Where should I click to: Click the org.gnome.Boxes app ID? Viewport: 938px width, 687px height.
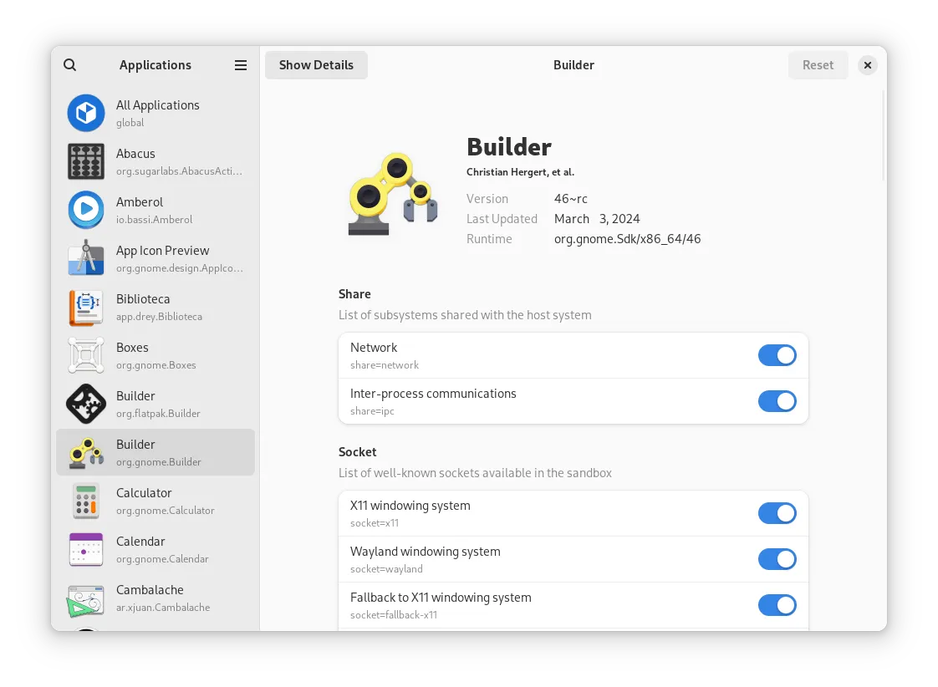(x=156, y=364)
